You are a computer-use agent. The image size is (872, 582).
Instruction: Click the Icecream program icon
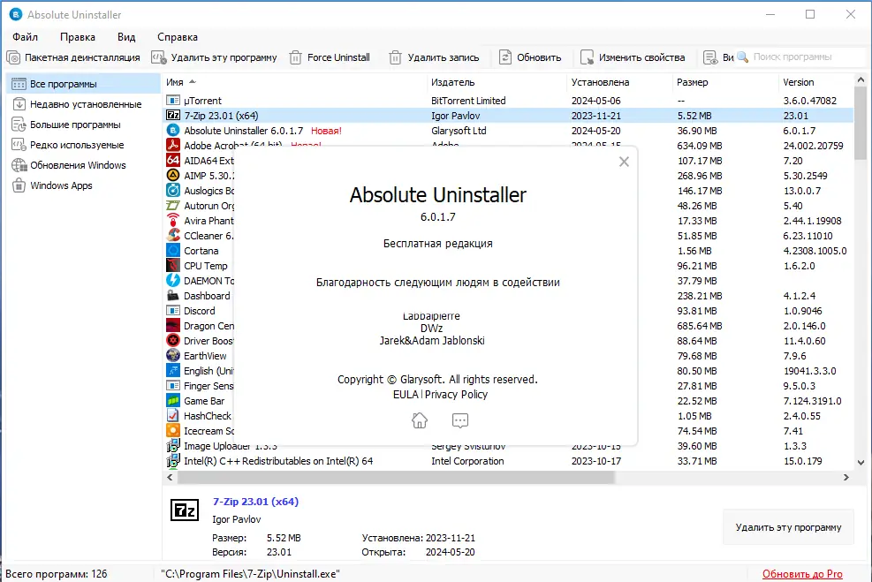pyautogui.click(x=173, y=431)
